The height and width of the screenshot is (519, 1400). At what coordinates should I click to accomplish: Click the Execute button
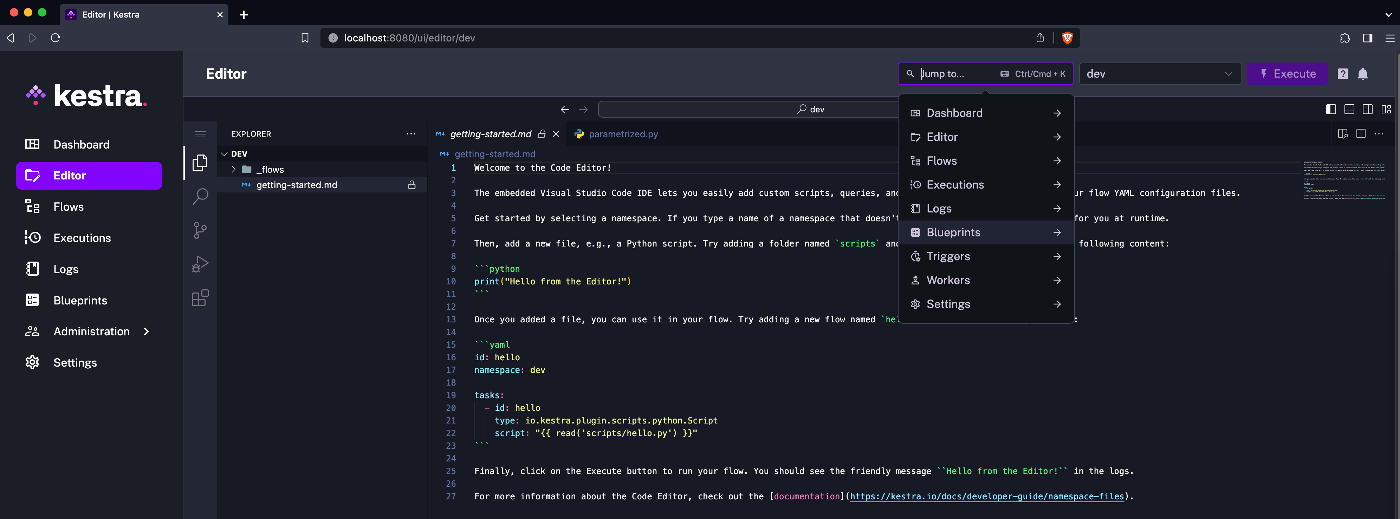click(x=1287, y=74)
